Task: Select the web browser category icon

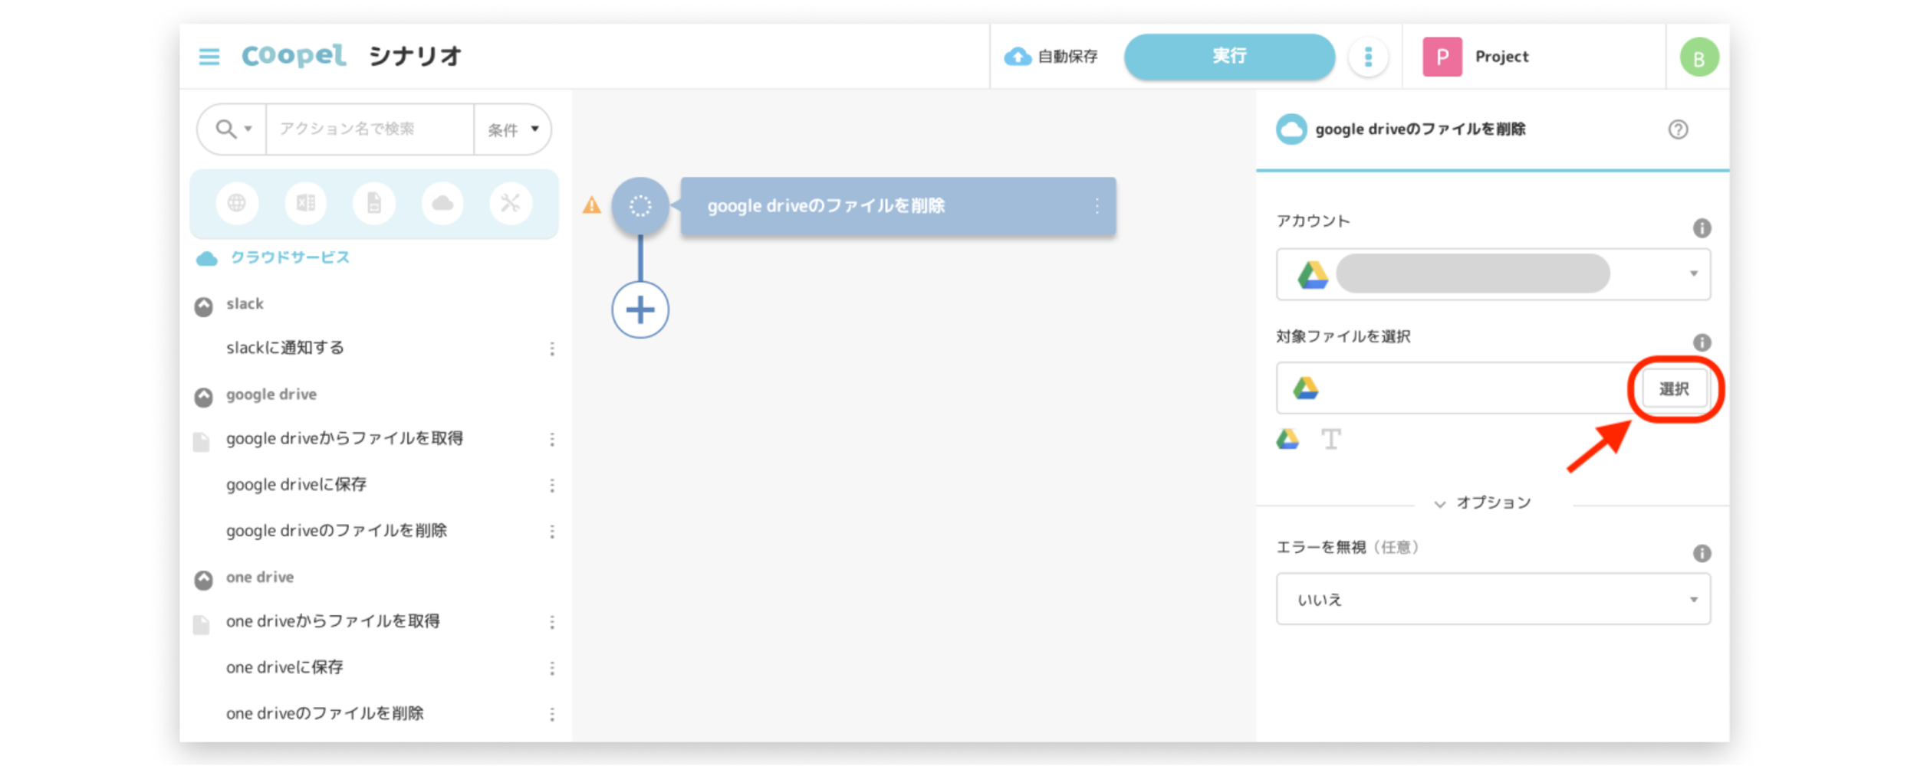Action: [x=237, y=203]
